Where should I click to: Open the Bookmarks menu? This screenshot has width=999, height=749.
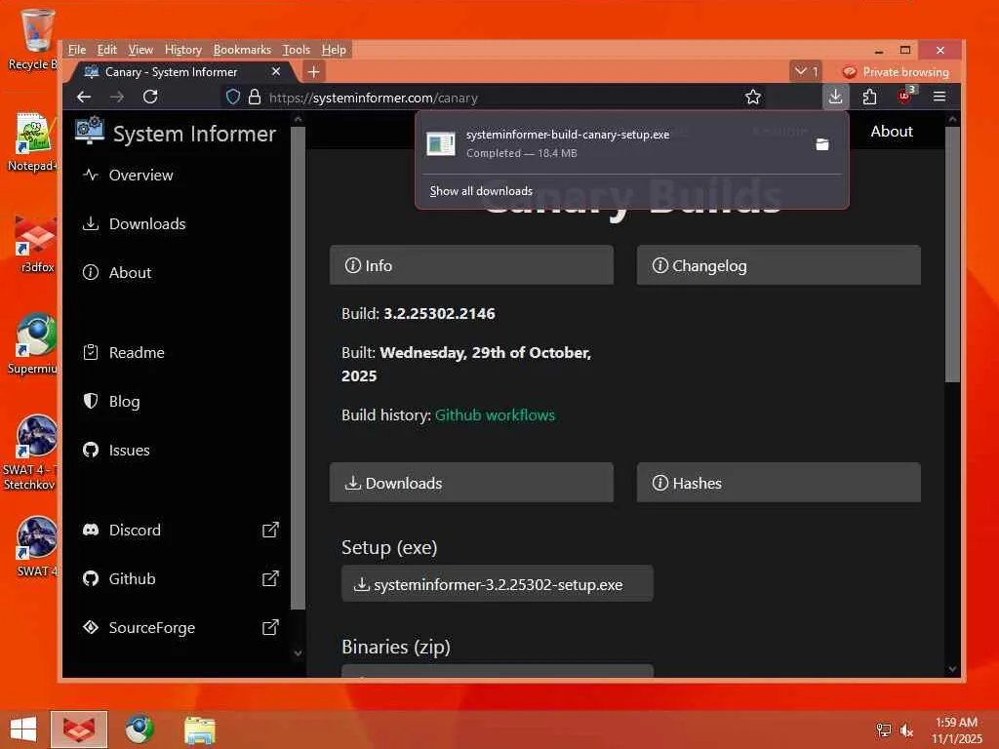point(242,50)
